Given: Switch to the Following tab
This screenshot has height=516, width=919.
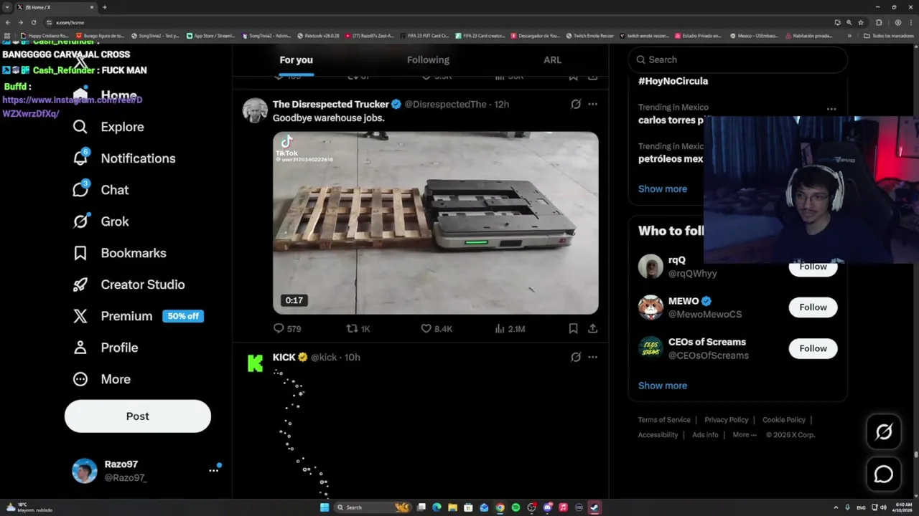Looking at the screenshot, I should (428, 59).
